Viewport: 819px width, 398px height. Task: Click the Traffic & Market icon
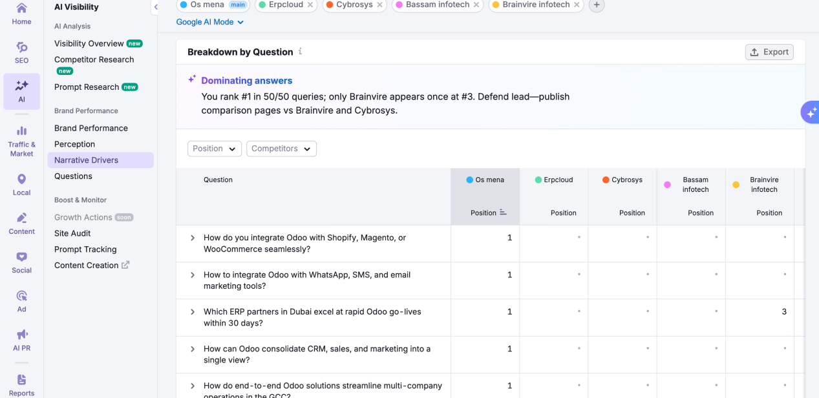[x=21, y=131]
